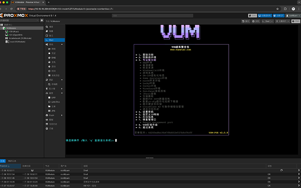This screenshot has height=188, width=301.
Task: Expand the Ceph menu group arrow
Action: [62, 115]
